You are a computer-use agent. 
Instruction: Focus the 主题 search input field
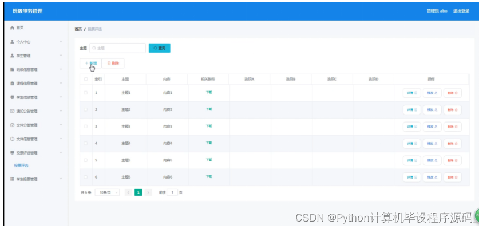118,48
